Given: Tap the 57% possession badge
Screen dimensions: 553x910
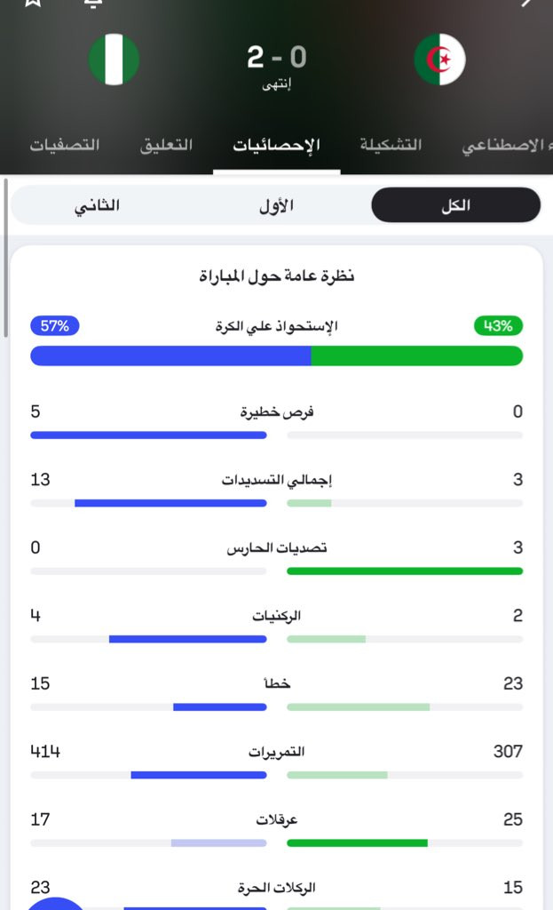Looking at the screenshot, I should 54,326.
